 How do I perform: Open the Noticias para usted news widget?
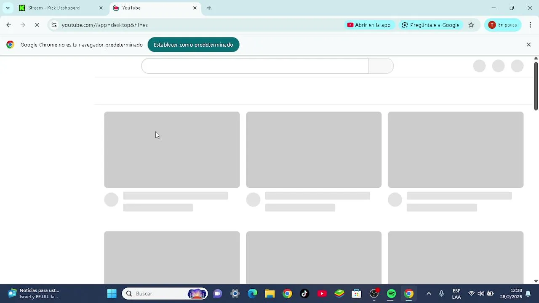coord(34,294)
